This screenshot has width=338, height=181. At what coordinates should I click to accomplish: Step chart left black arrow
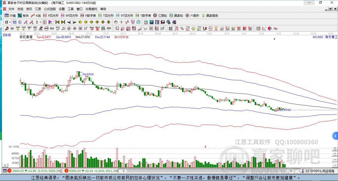[x=69, y=22]
